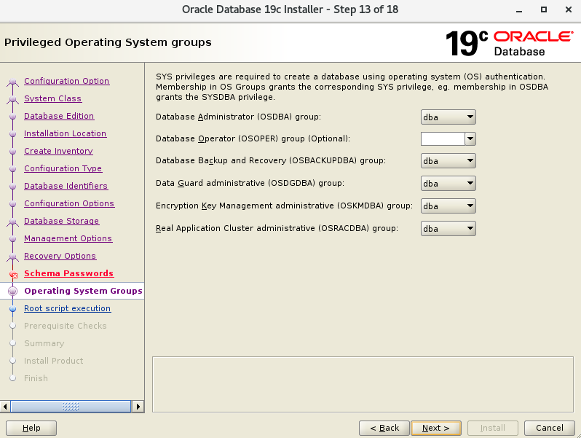Viewport: 581px width, 438px height.
Task: Go to Database Edition step
Action: click(59, 116)
